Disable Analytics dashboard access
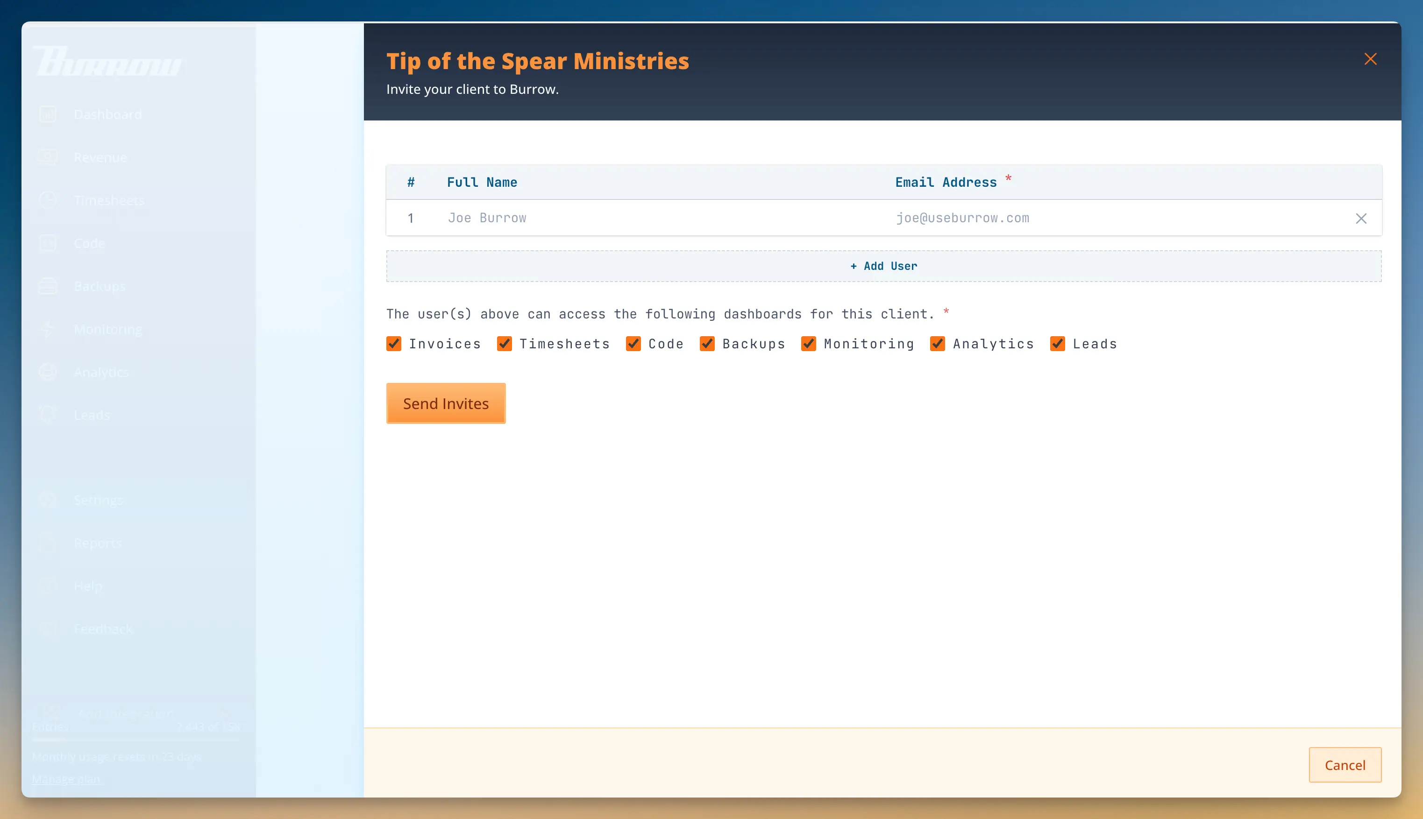This screenshot has width=1423, height=819. [x=938, y=344]
